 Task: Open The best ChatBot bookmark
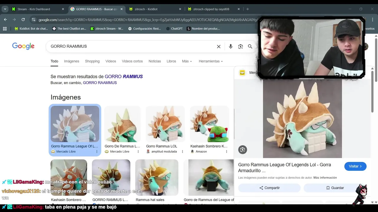(x=69, y=29)
